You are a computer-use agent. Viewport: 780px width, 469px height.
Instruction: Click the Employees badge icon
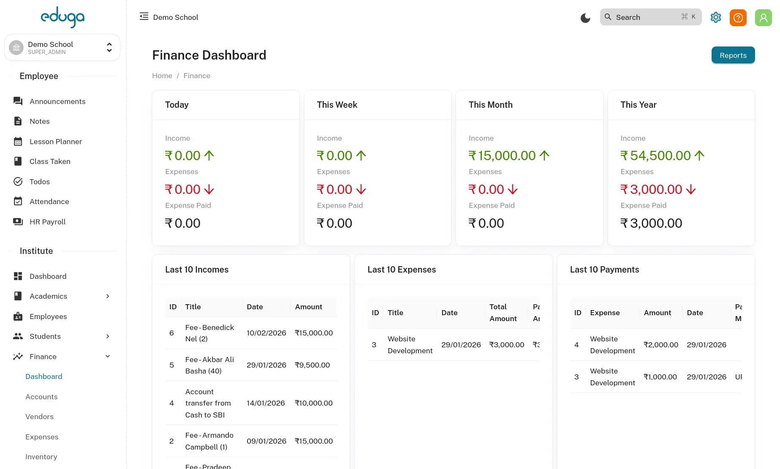(x=18, y=316)
